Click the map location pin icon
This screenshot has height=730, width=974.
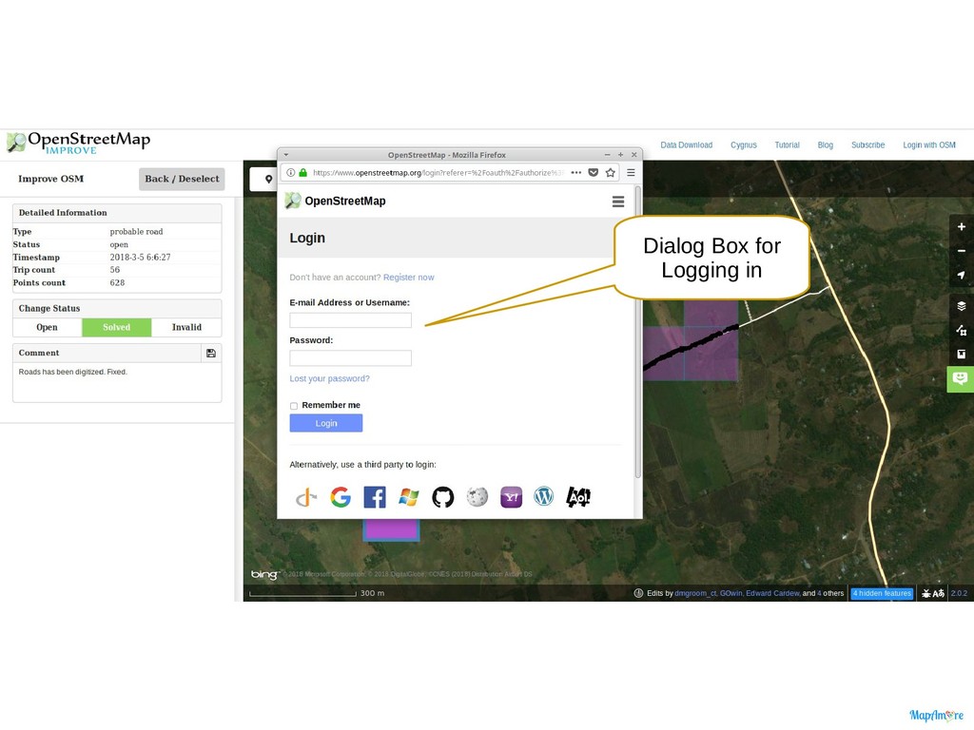point(268,180)
